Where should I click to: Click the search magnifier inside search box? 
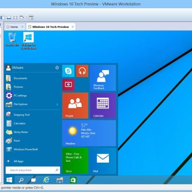coord(57,170)
